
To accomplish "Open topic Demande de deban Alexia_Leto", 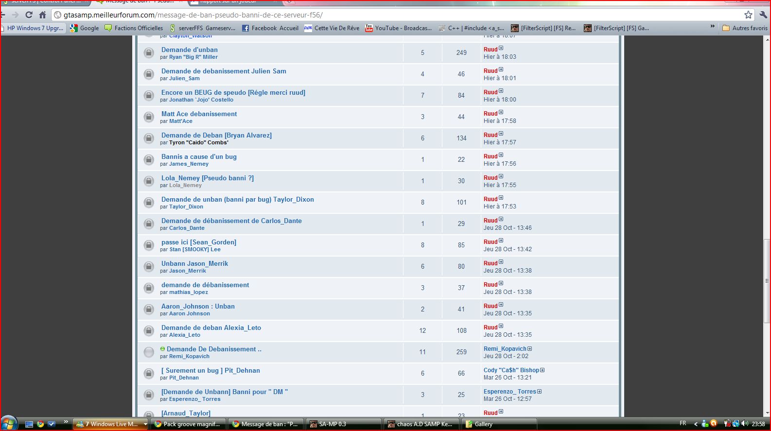I will click(x=211, y=328).
